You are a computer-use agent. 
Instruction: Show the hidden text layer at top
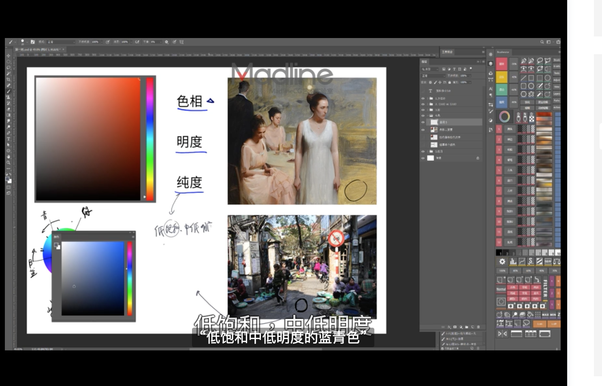[x=423, y=91]
